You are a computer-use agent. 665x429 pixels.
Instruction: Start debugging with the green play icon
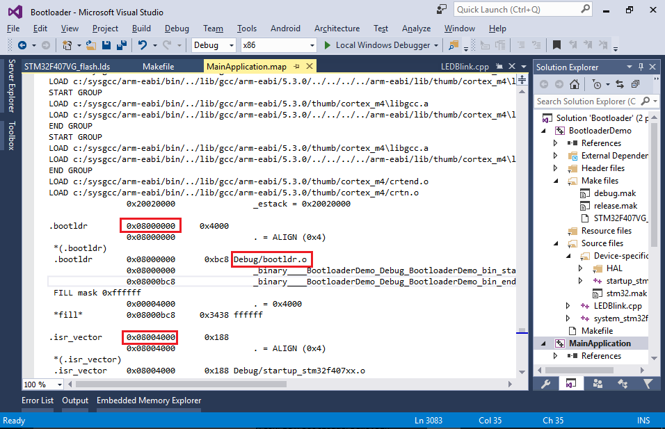point(328,45)
